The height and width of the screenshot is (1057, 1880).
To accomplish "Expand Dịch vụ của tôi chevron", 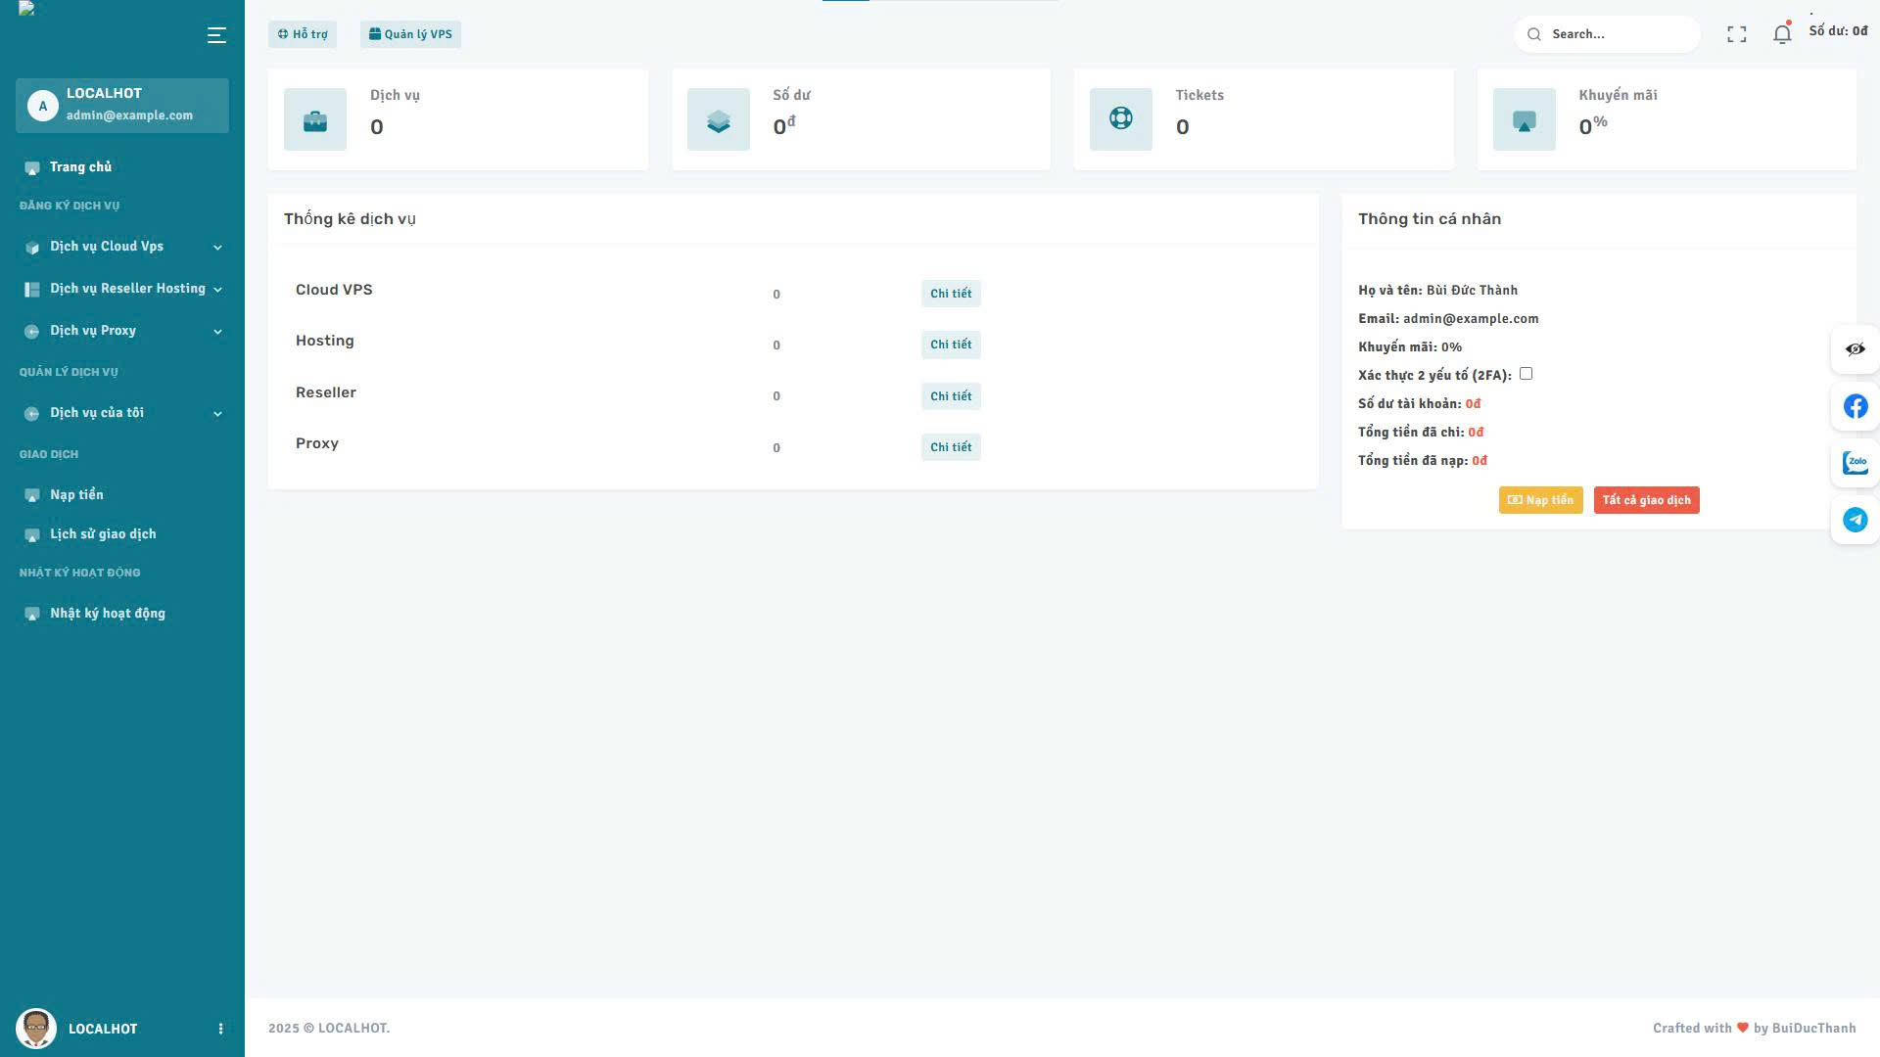I will 217,414.
